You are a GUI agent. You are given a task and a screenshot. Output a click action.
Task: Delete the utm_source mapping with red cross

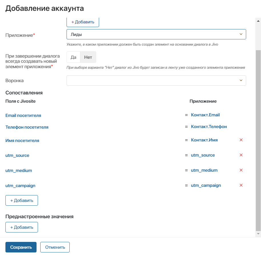(241, 155)
